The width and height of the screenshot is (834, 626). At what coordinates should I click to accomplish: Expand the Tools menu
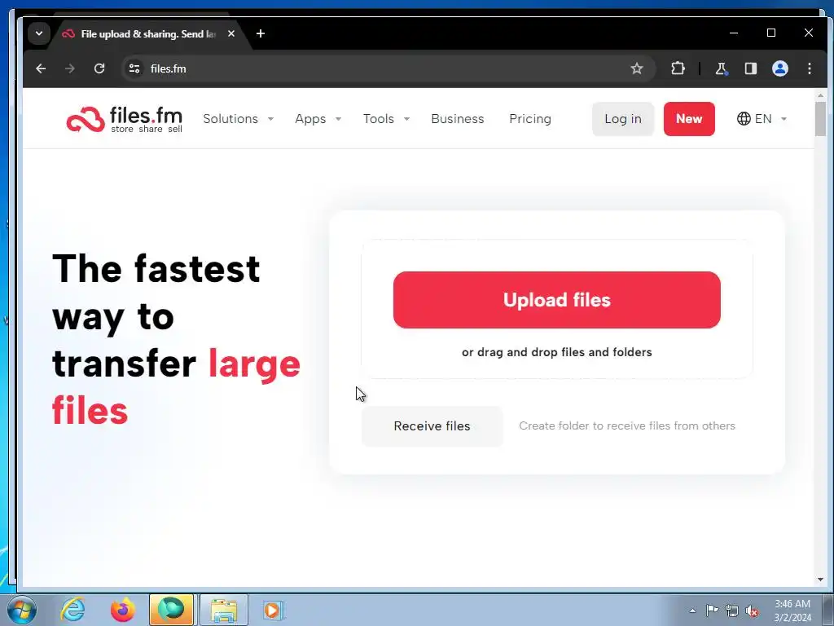pos(386,119)
